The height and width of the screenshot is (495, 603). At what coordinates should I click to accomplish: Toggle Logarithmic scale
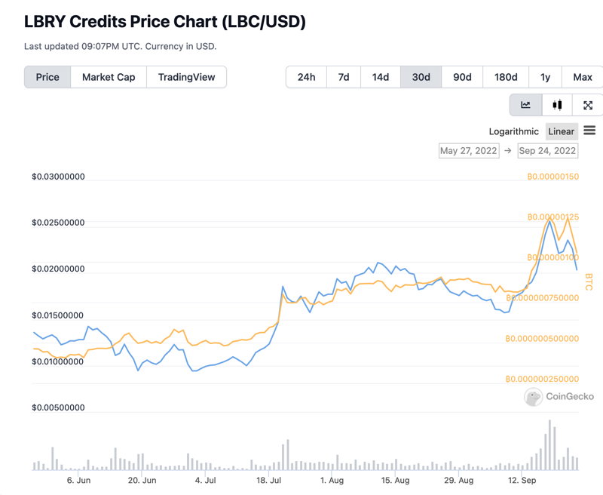pyautogui.click(x=513, y=131)
